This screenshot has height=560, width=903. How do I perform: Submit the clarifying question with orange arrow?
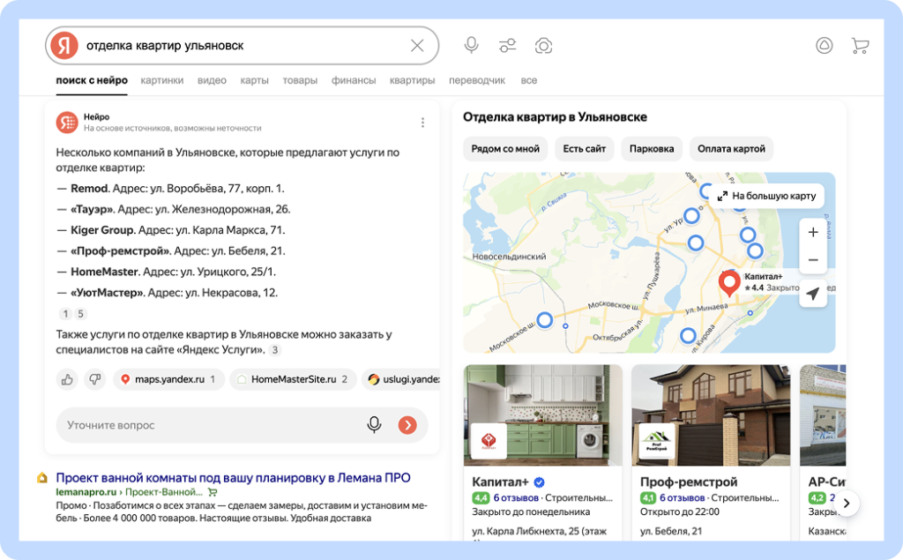click(x=407, y=425)
